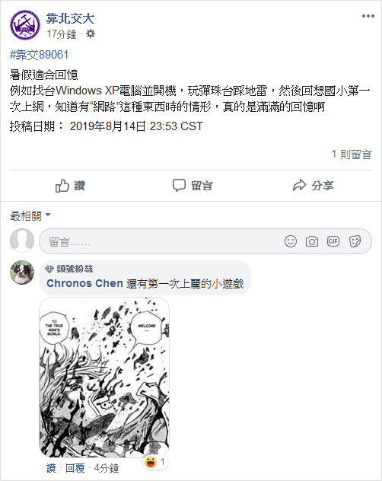This screenshot has height=481, width=382.
Task: Open the emoji picker smiley icon
Action: 290,241
